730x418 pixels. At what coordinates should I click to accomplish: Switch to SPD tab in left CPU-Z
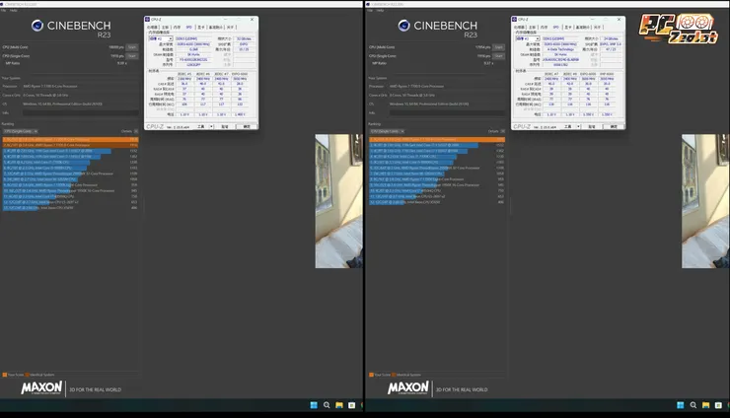click(x=189, y=28)
